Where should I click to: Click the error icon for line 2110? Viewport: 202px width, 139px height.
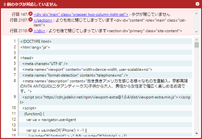(31, 30)
